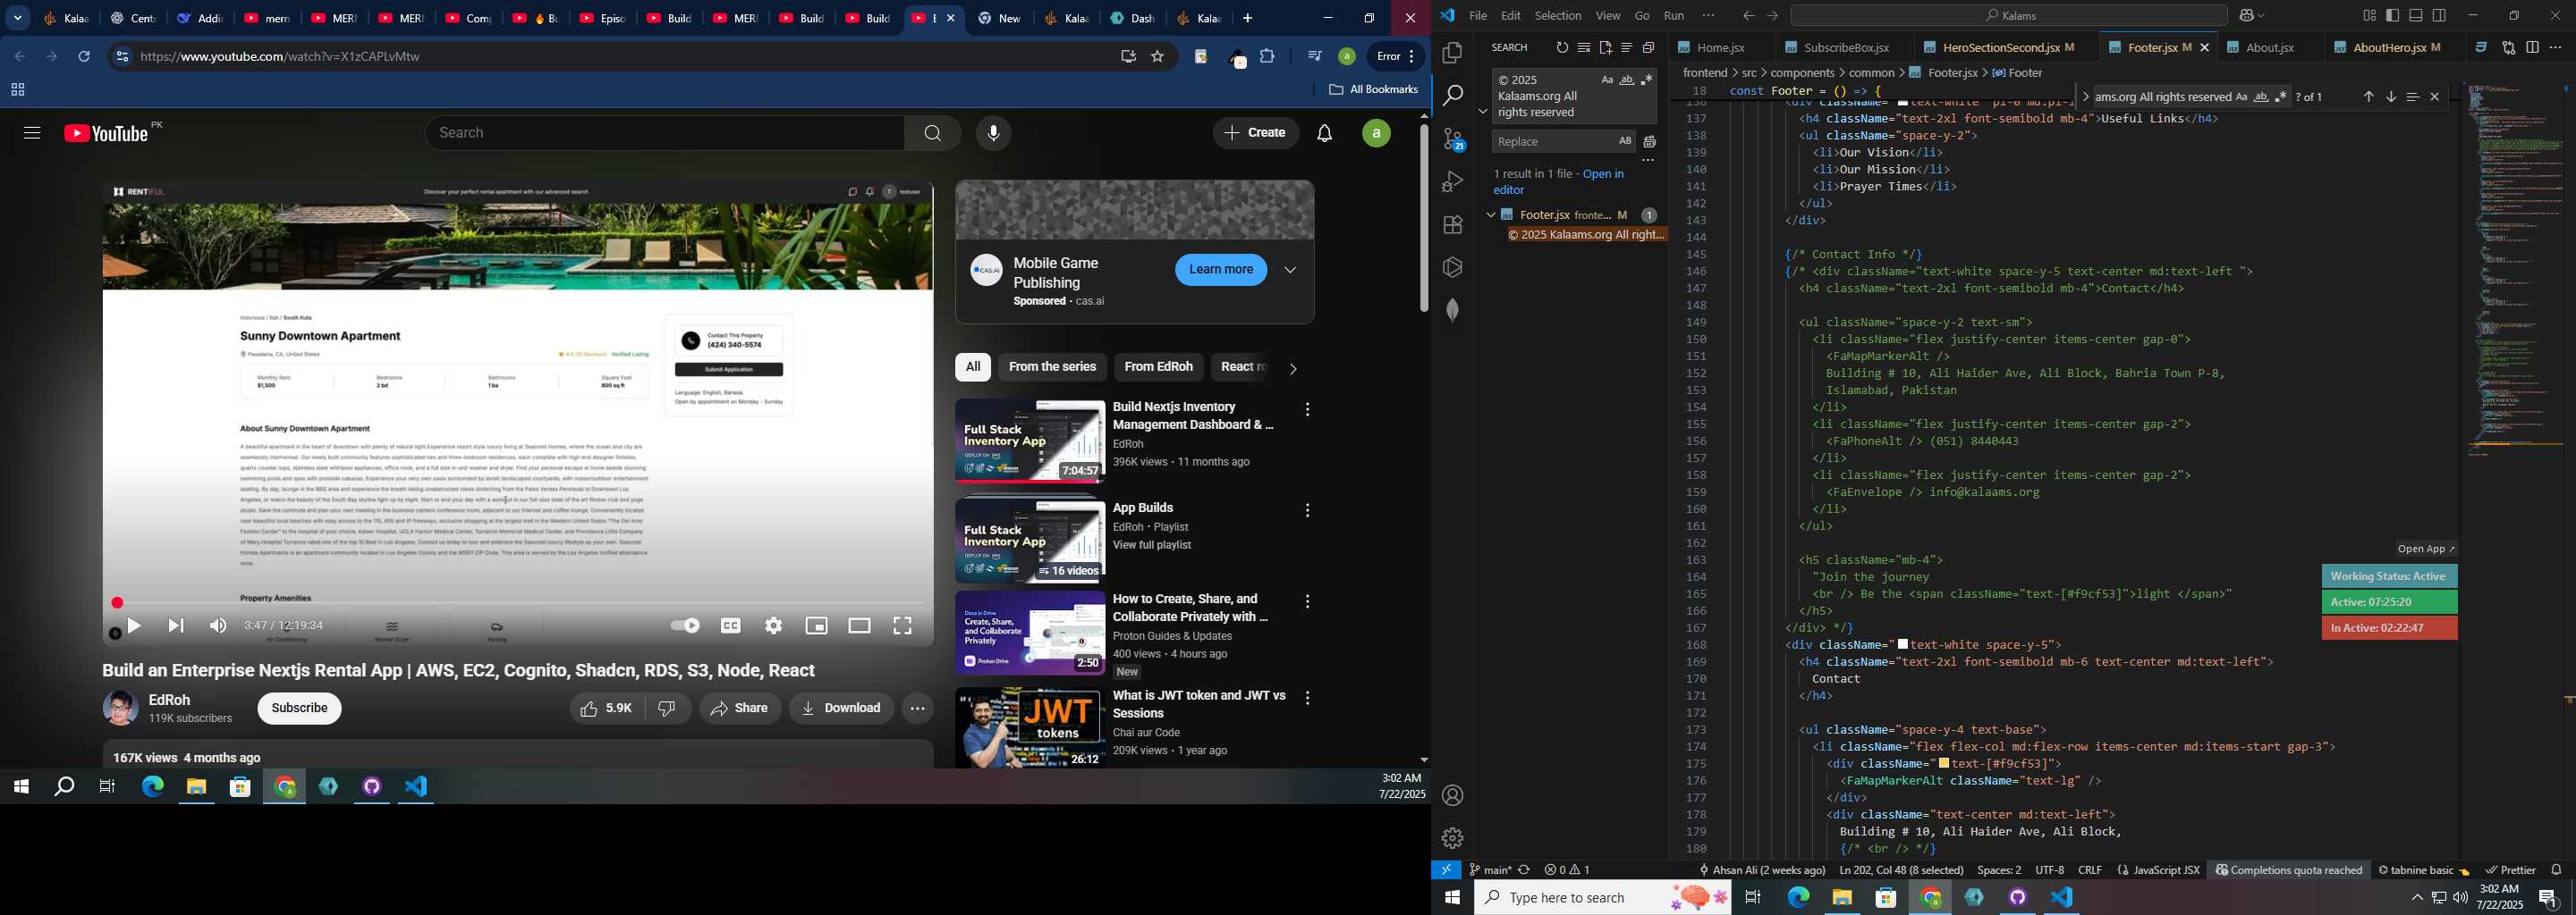The width and height of the screenshot is (2576, 915).
Task: Open more actions for 'Build Nextjs Inventory' video
Action: tap(1308, 410)
